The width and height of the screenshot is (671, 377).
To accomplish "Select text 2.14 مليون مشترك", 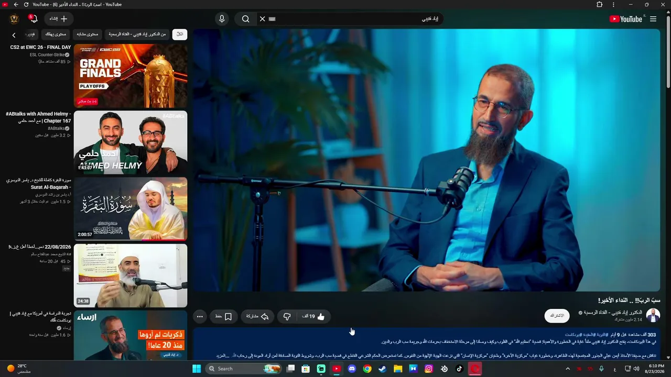I will [629, 319].
